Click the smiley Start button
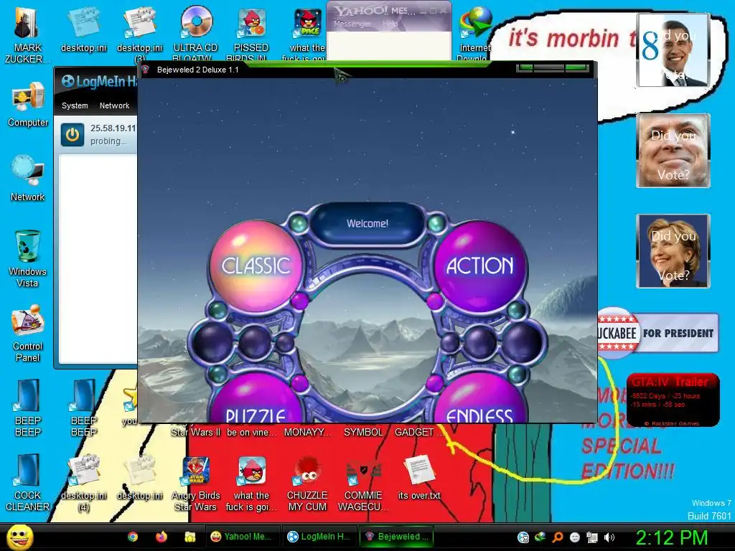 [x=19, y=537]
